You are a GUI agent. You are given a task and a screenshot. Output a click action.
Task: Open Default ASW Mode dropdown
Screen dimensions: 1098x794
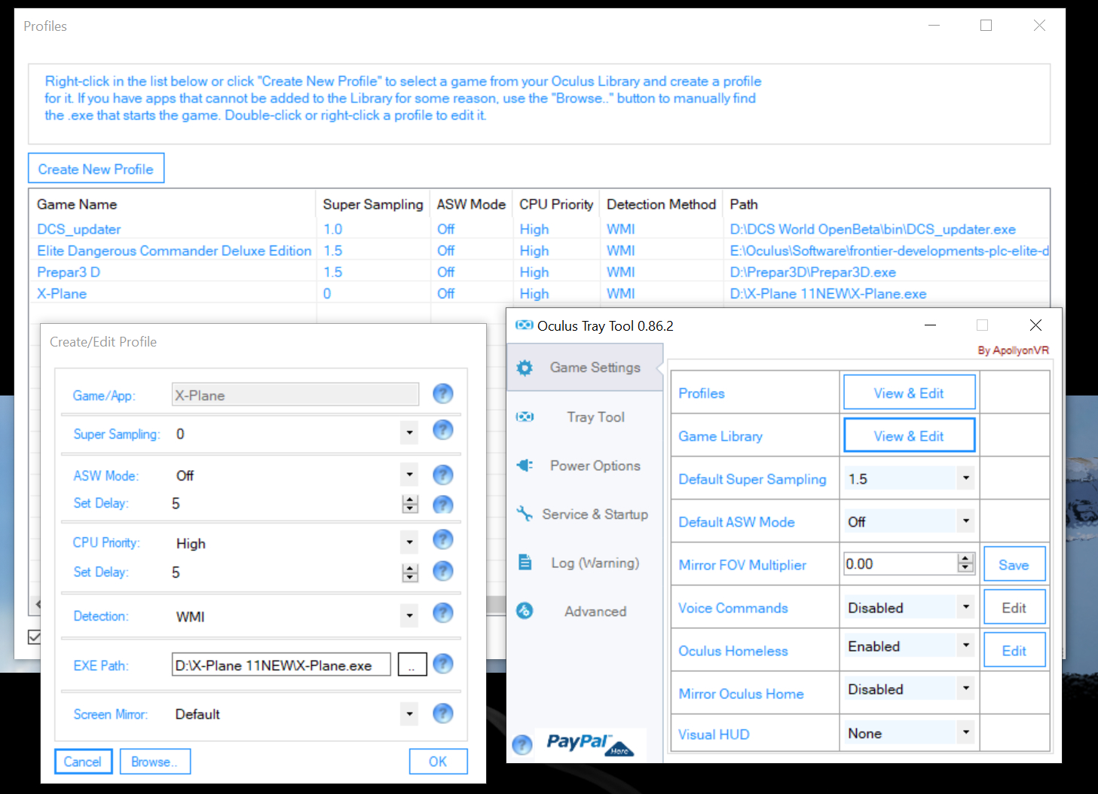pyautogui.click(x=965, y=521)
